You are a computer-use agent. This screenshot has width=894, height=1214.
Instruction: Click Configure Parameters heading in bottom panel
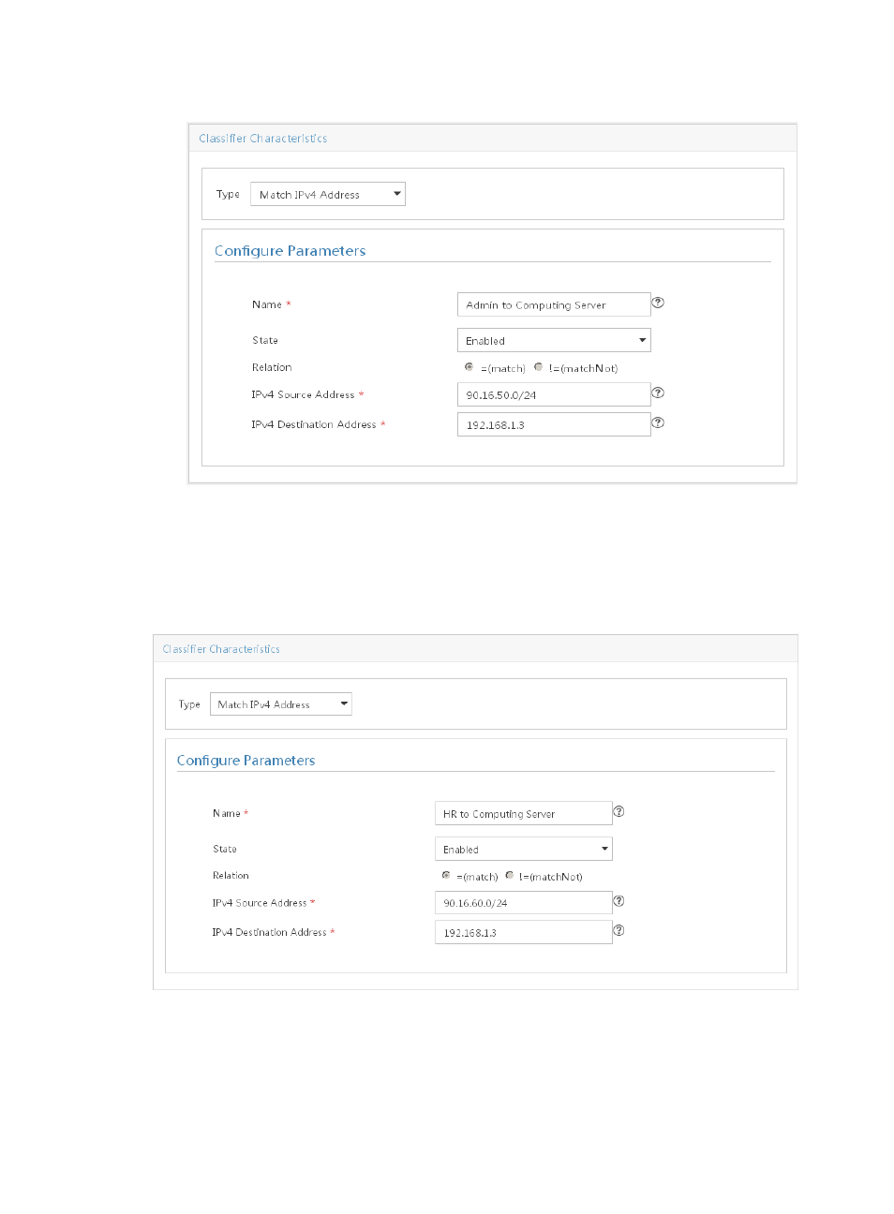246,761
